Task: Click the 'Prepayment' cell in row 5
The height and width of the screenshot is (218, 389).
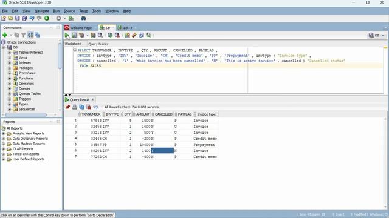Action: point(205,145)
